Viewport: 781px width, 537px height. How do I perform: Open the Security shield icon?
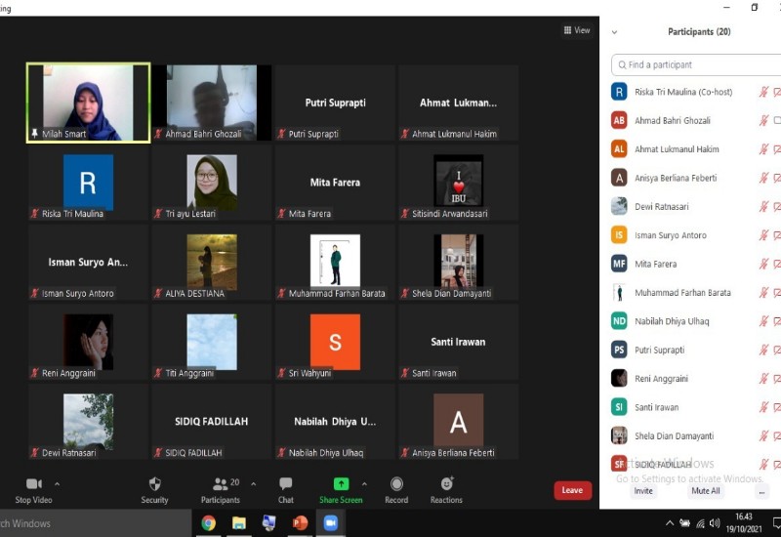(155, 483)
